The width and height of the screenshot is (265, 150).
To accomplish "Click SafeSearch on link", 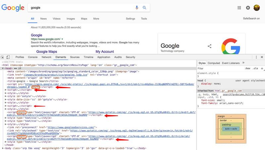I will pyautogui.click(x=251, y=19).
